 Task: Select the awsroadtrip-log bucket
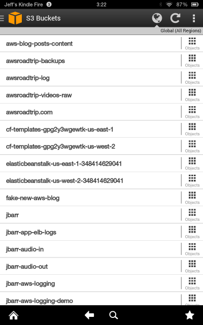coord(90,78)
